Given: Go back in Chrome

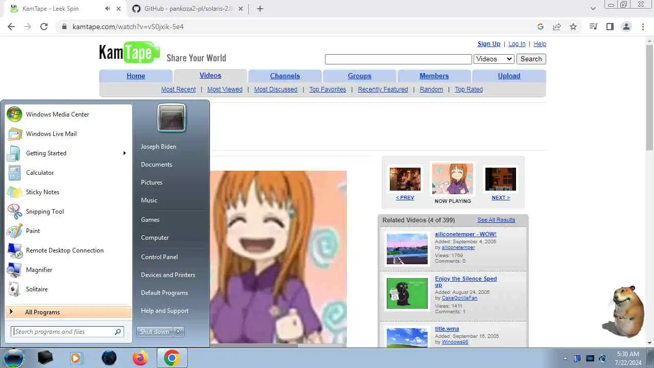Looking at the screenshot, I should tap(11, 27).
